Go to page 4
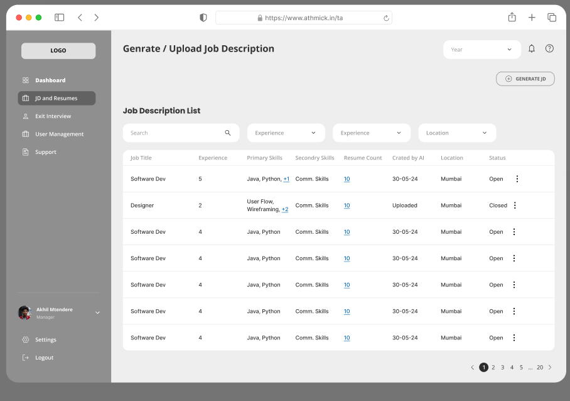Viewport: 570px width, 401px height. (512, 367)
